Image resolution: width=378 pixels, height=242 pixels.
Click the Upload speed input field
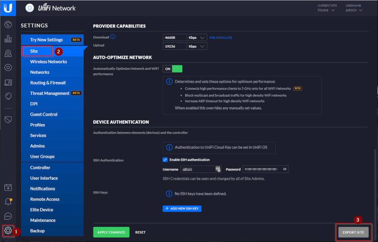(174, 46)
